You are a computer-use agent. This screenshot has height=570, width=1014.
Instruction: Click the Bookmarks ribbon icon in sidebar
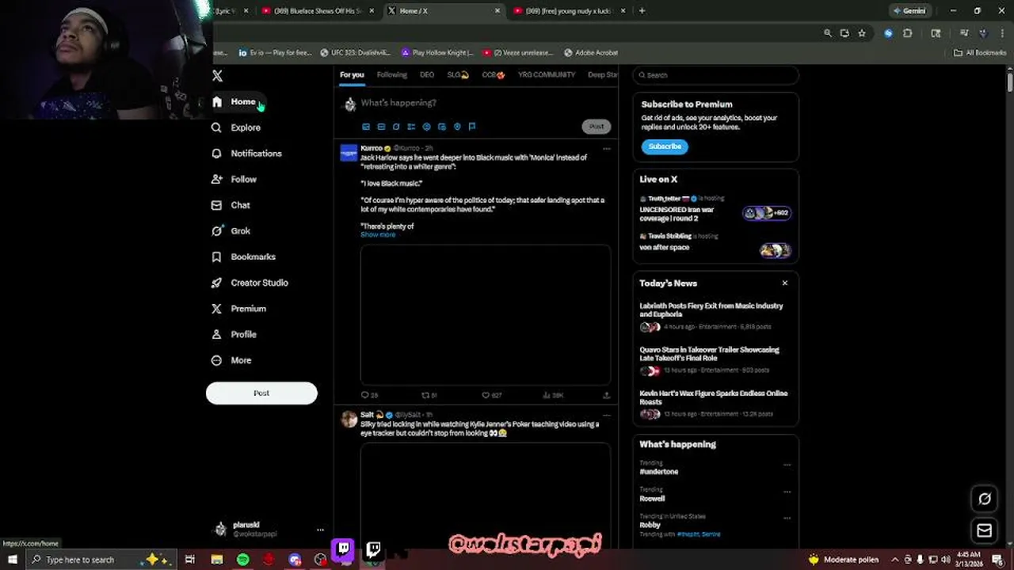216,257
